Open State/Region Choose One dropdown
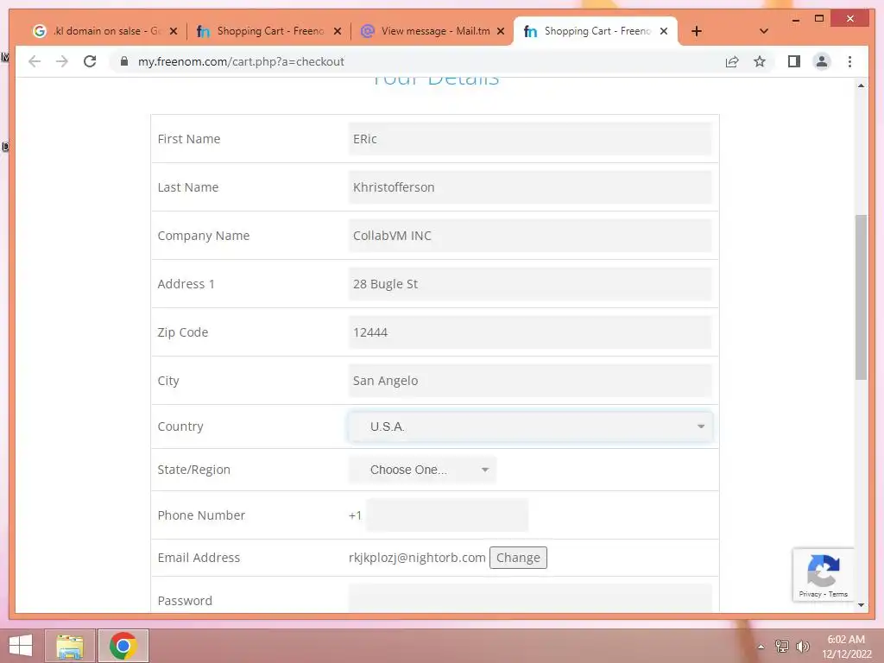Viewport: 884px width, 663px height. (x=422, y=470)
